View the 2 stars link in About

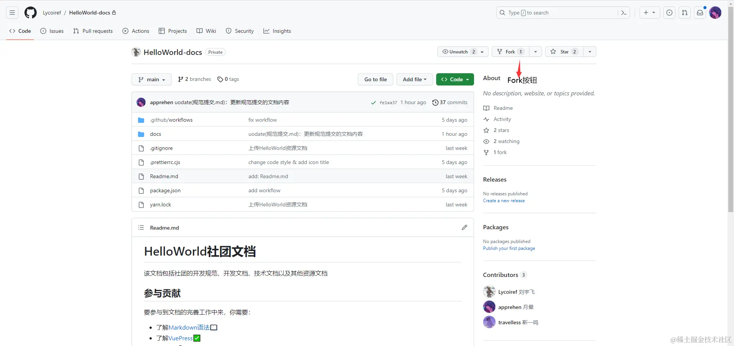pyautogui.click(x=496, y=130)
